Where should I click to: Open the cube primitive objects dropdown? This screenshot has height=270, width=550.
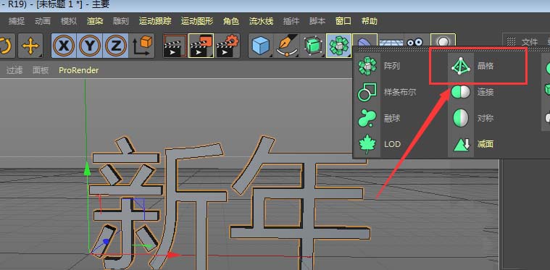tap(261, 46)
